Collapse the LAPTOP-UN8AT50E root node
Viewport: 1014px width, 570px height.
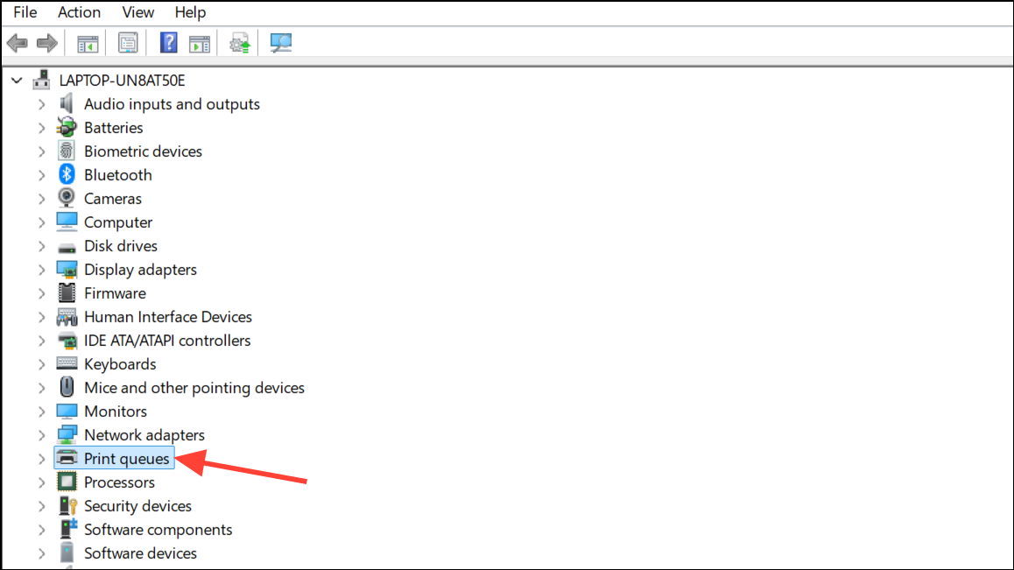tap(17, 81)
